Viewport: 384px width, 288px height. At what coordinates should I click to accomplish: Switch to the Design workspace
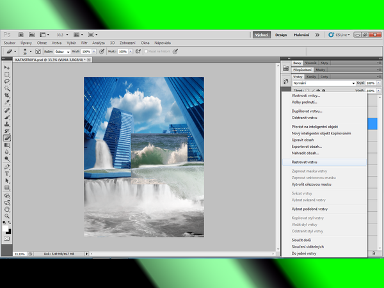281,35
